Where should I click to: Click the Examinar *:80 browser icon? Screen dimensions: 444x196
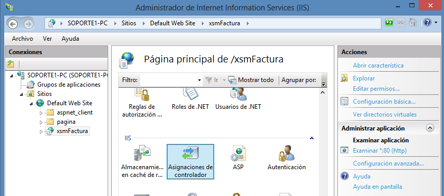(x=344, y=151)
